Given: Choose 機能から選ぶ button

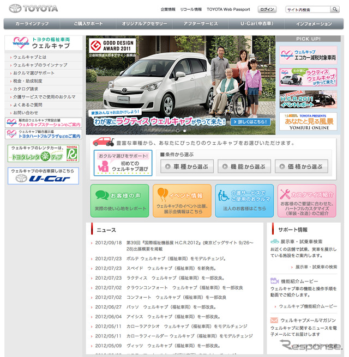Looking at the screenshot, I should [x=244, y=167].
